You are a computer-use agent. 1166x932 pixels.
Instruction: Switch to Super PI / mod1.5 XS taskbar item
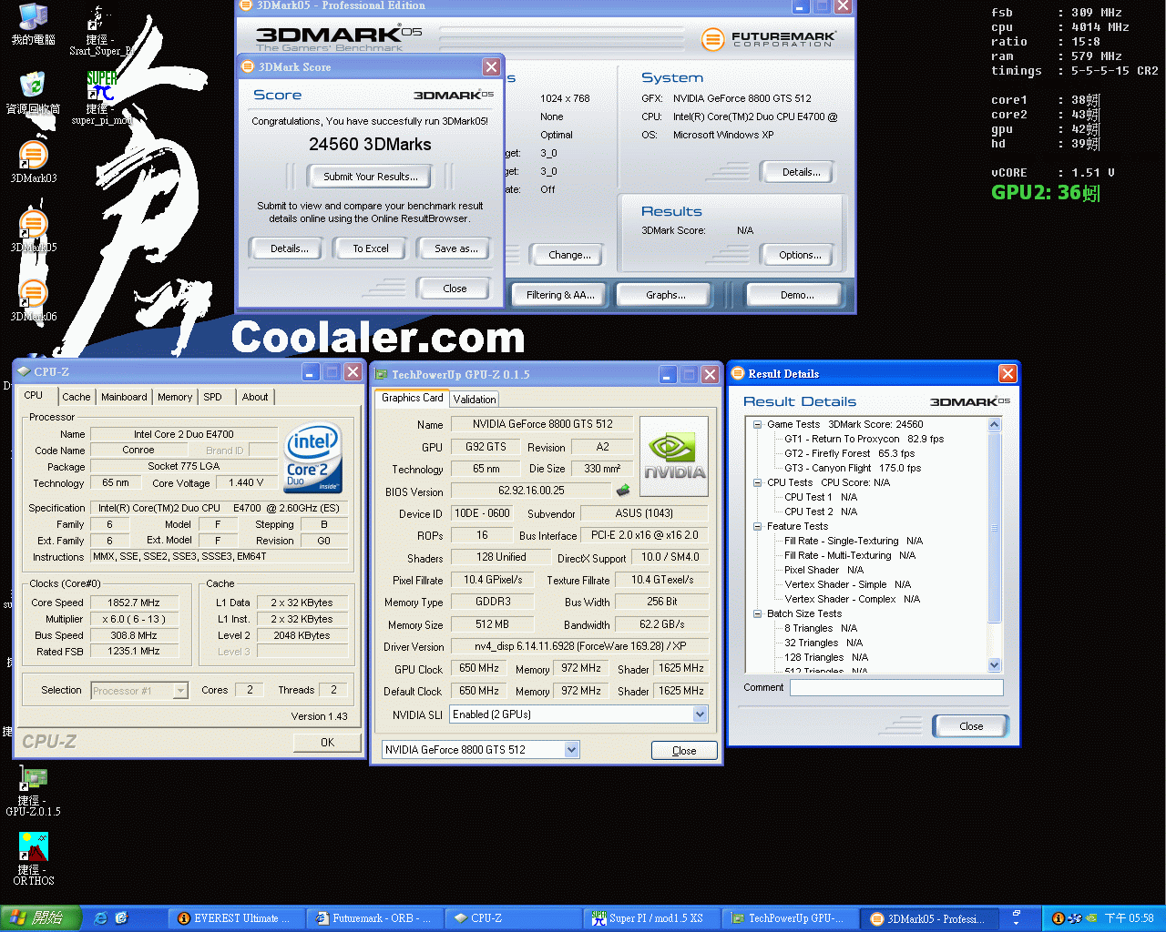pyautogui.click(x=649, y=918)
